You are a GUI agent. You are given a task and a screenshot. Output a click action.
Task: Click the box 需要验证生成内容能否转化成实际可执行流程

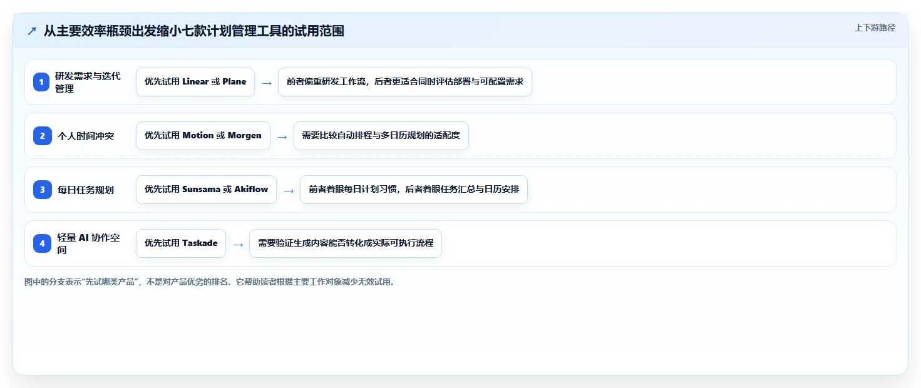(x=346, y=243)
